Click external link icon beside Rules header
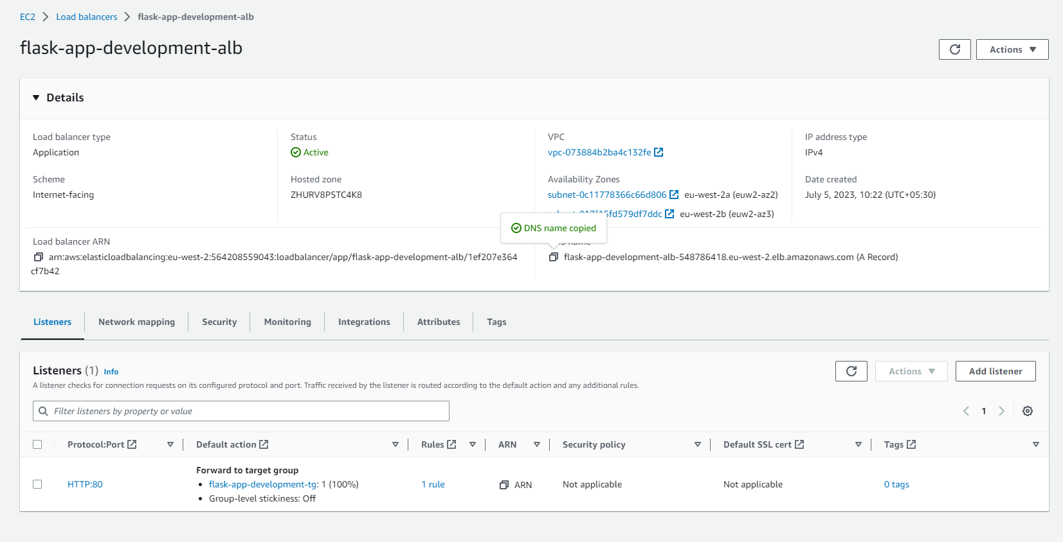The image size is (1063, 542). click(x=451, y=444)
